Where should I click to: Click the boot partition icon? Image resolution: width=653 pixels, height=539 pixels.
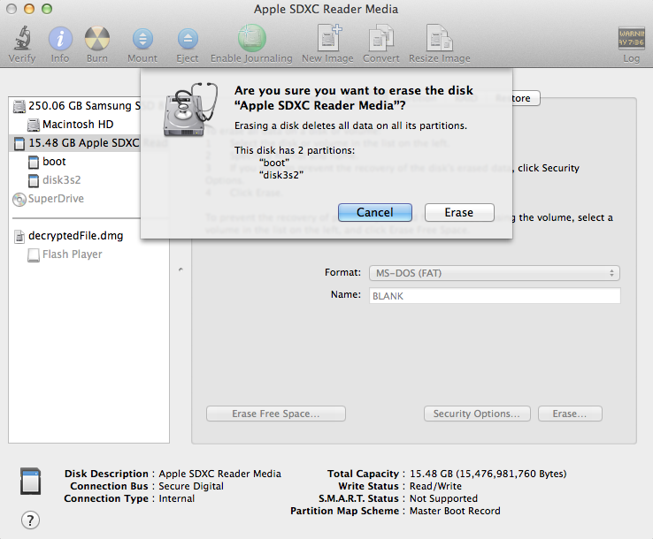click(x=34, y=162)
